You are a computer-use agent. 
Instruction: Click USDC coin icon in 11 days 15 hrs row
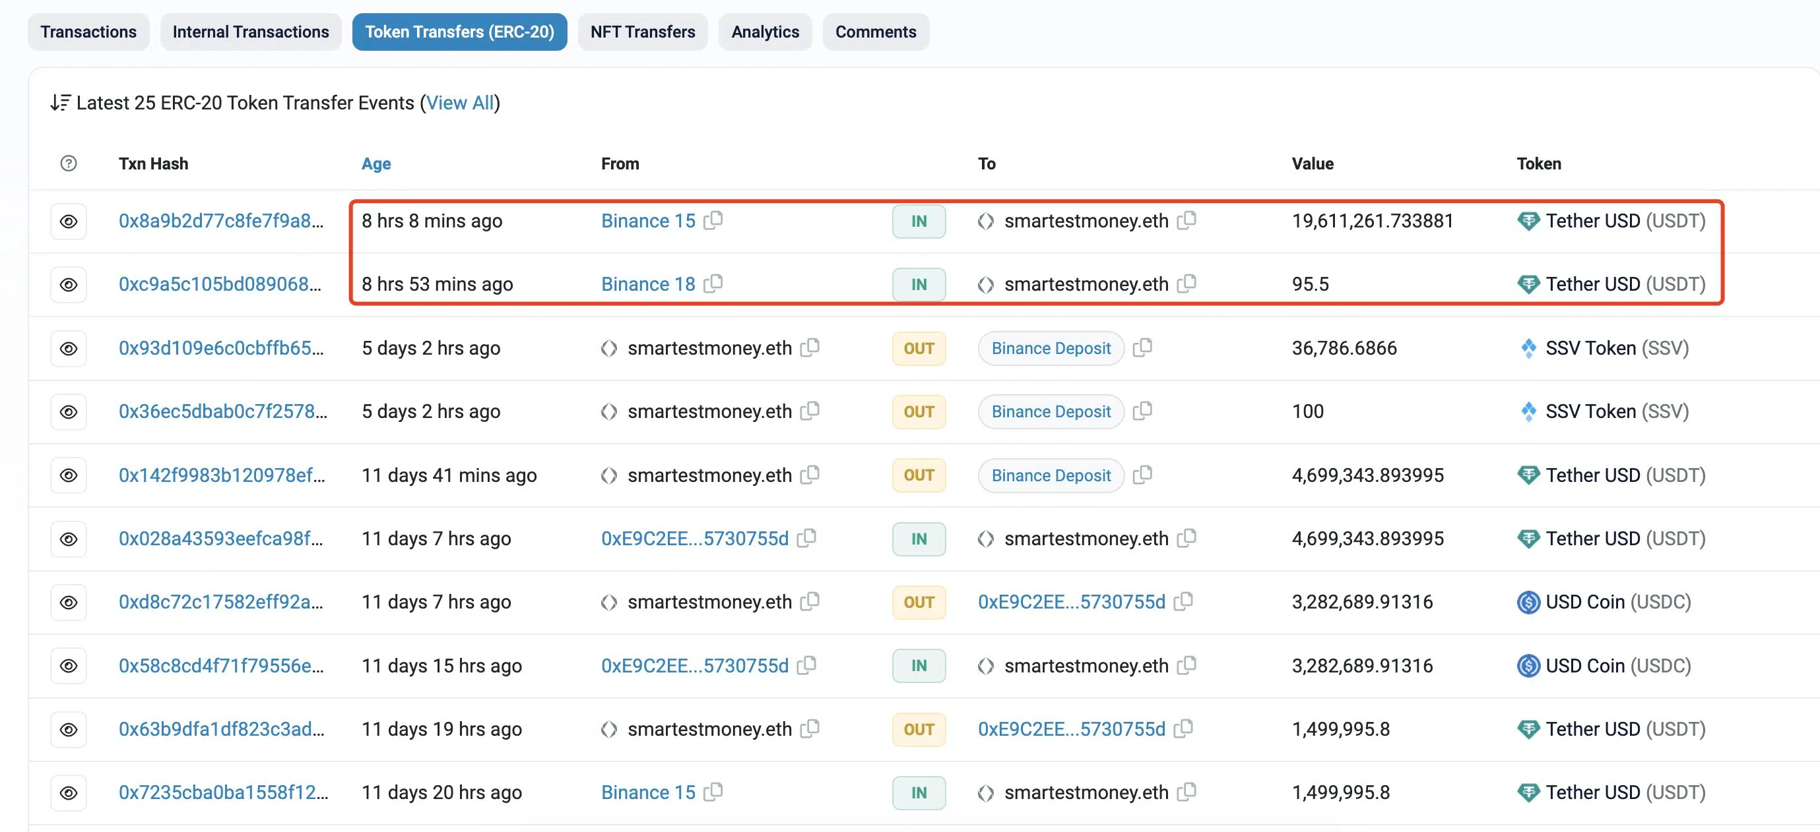pos(1528,665)
